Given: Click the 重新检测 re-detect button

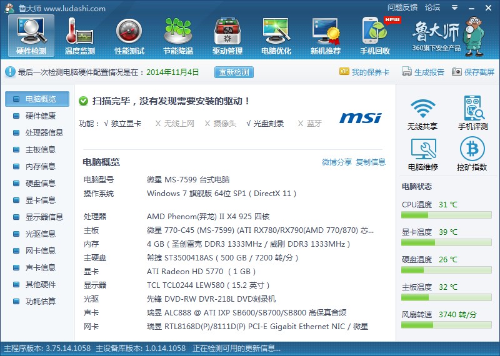Looking at the screenshot, I should pos(234,72).
